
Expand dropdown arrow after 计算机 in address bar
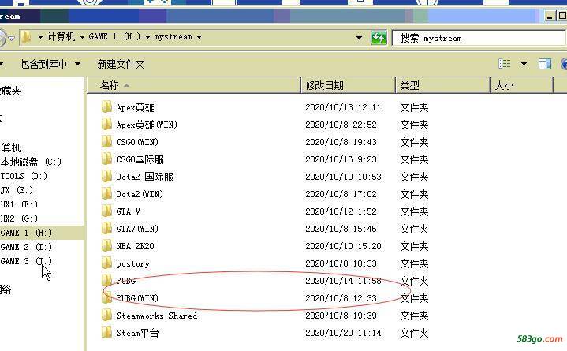click(x=82, y=37)
